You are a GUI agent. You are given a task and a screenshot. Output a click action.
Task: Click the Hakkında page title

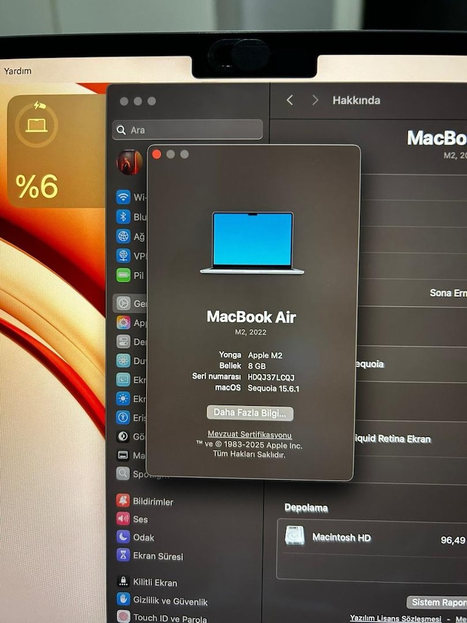tap(356, 100)
